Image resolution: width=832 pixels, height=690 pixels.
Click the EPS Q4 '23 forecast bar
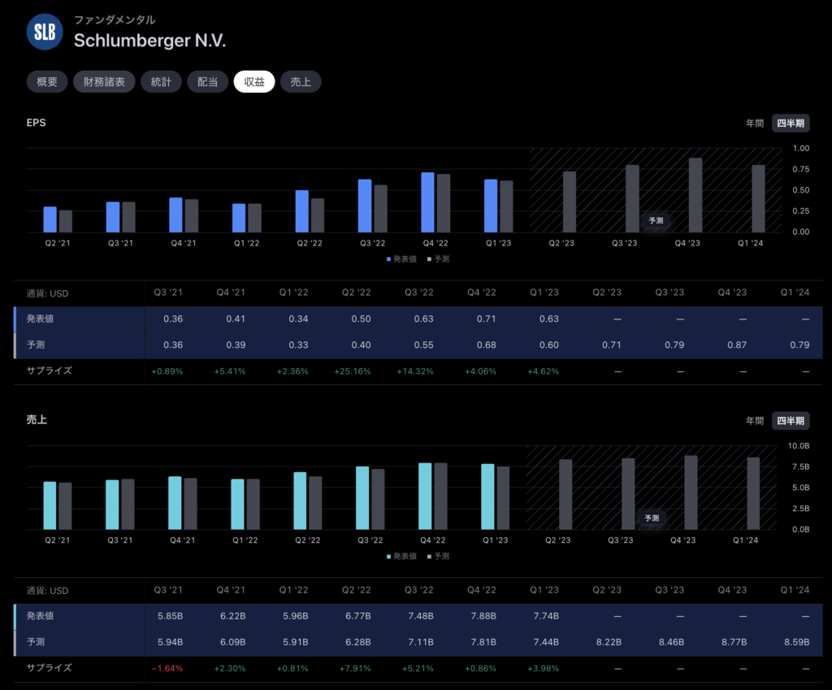[x=695, y=195]
